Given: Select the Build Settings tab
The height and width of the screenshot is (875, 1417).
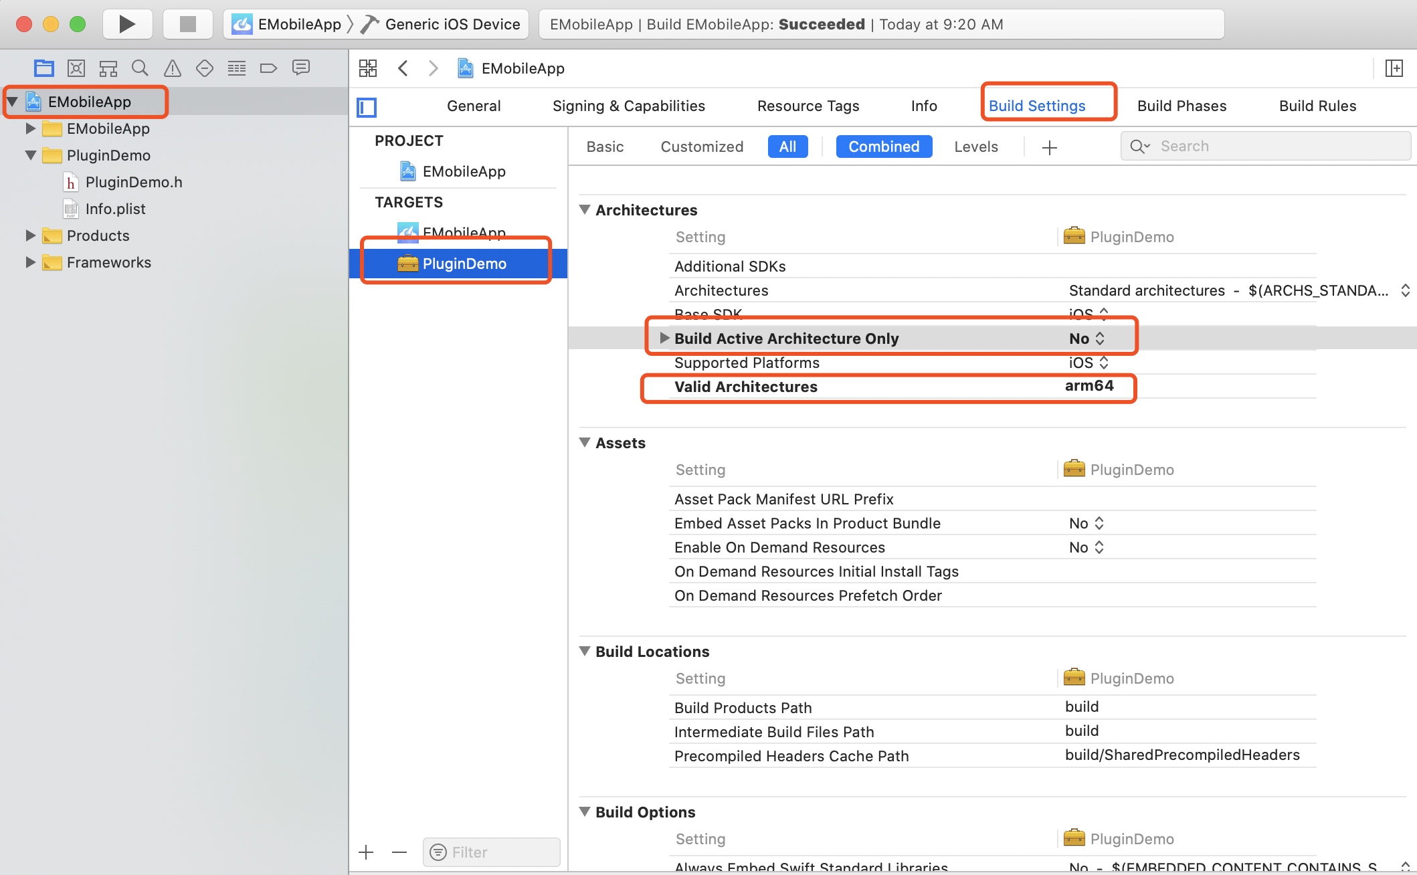Looking at the screenshot, I should [1037, 106].
